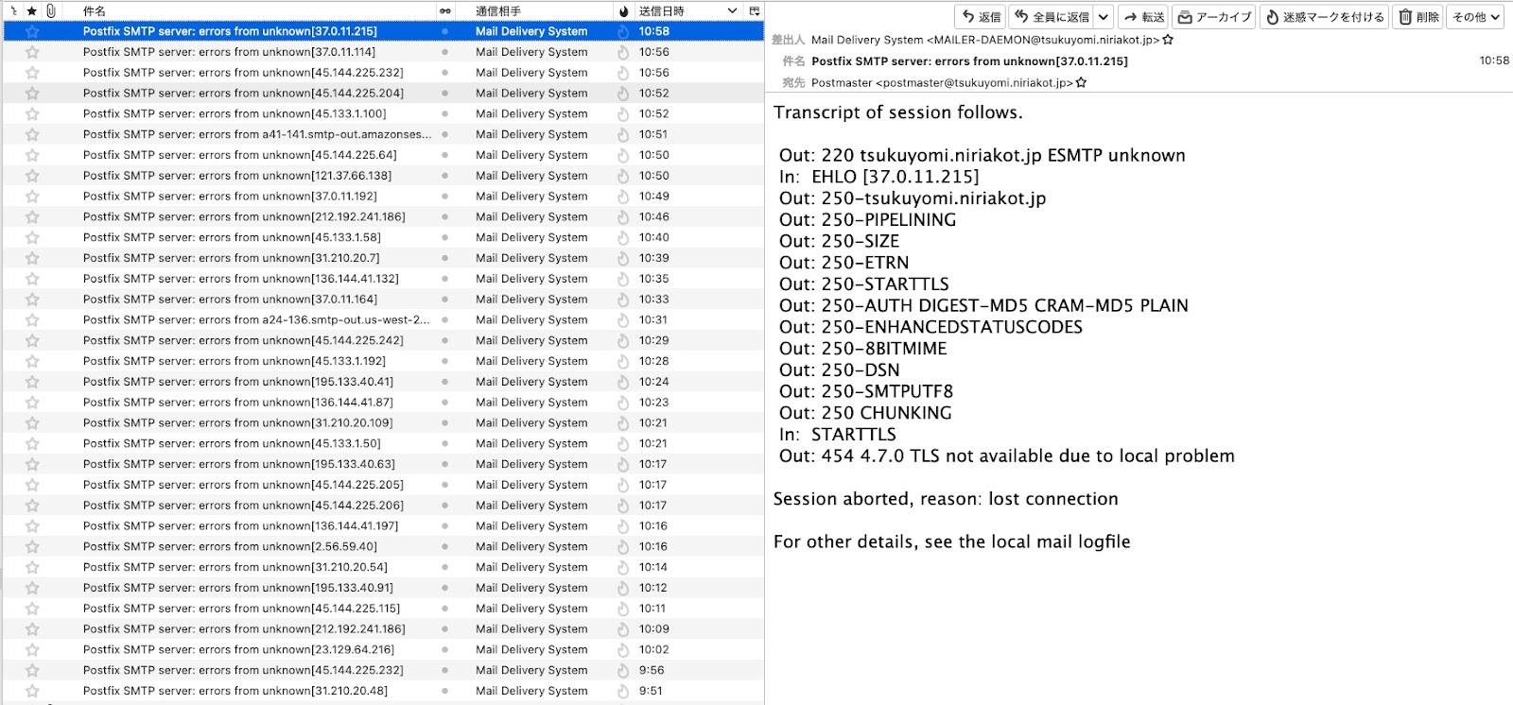The width and height of the screenshot is (1513, 705).
Task: Mark junk flame for unknown[195.133.40.91] message
Action: click(623, 588)
